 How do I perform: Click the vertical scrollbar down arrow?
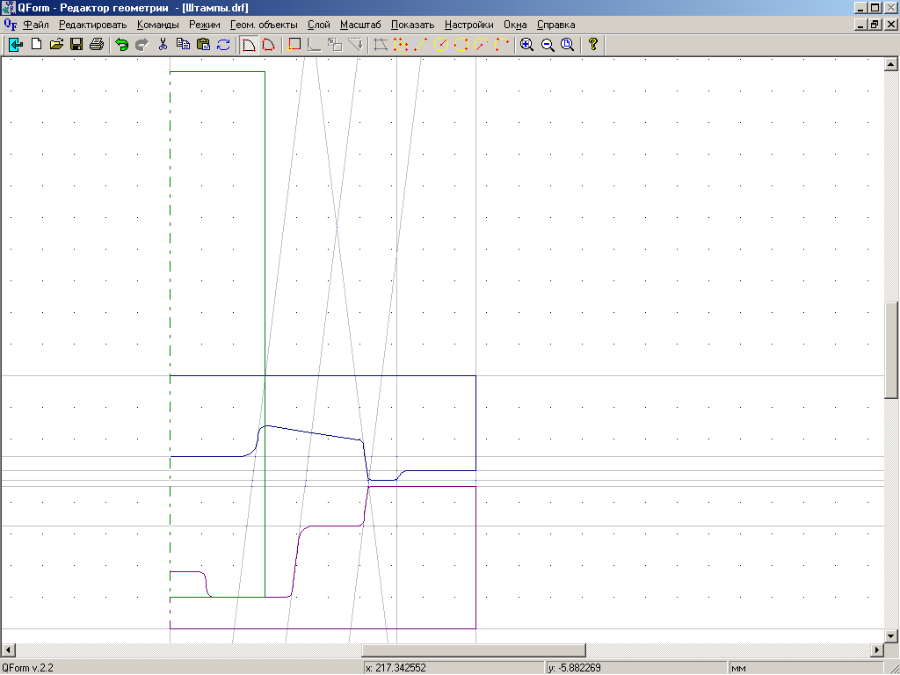(891, 636)
